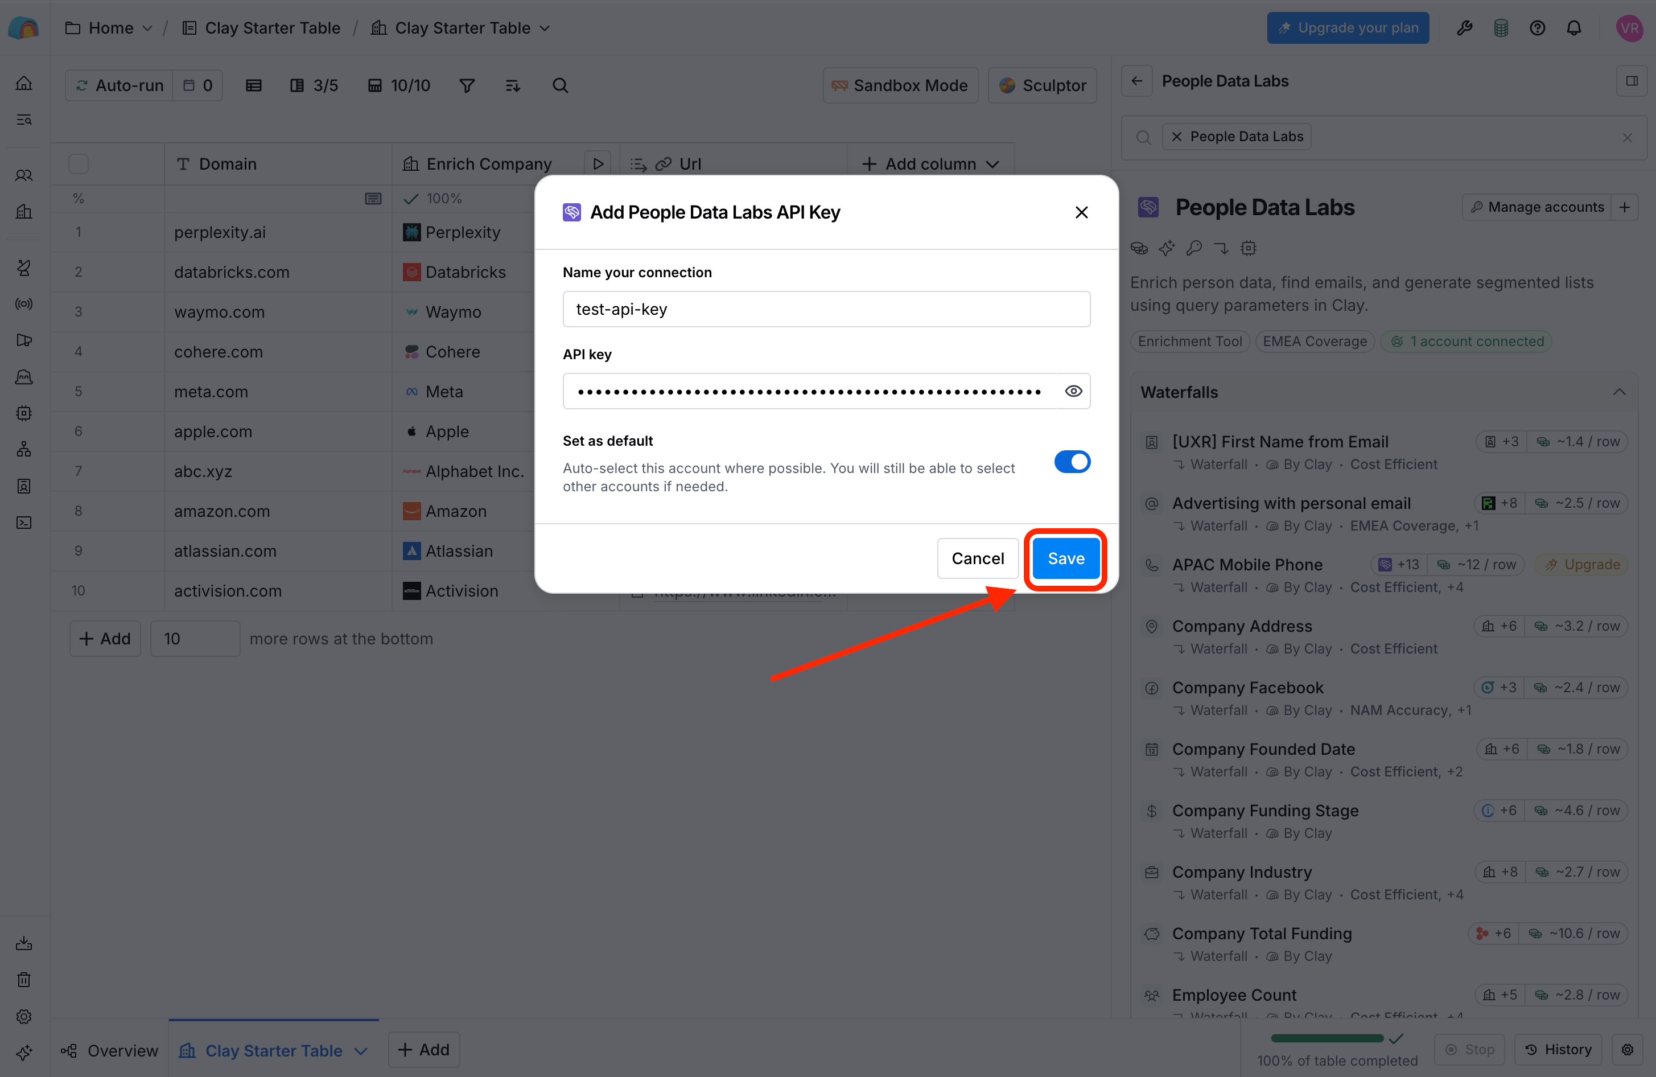Screen dimensions: 1656x1077
Task: Run the Enrich Company column
Action: pyautogui.click(x=598, y=165)
